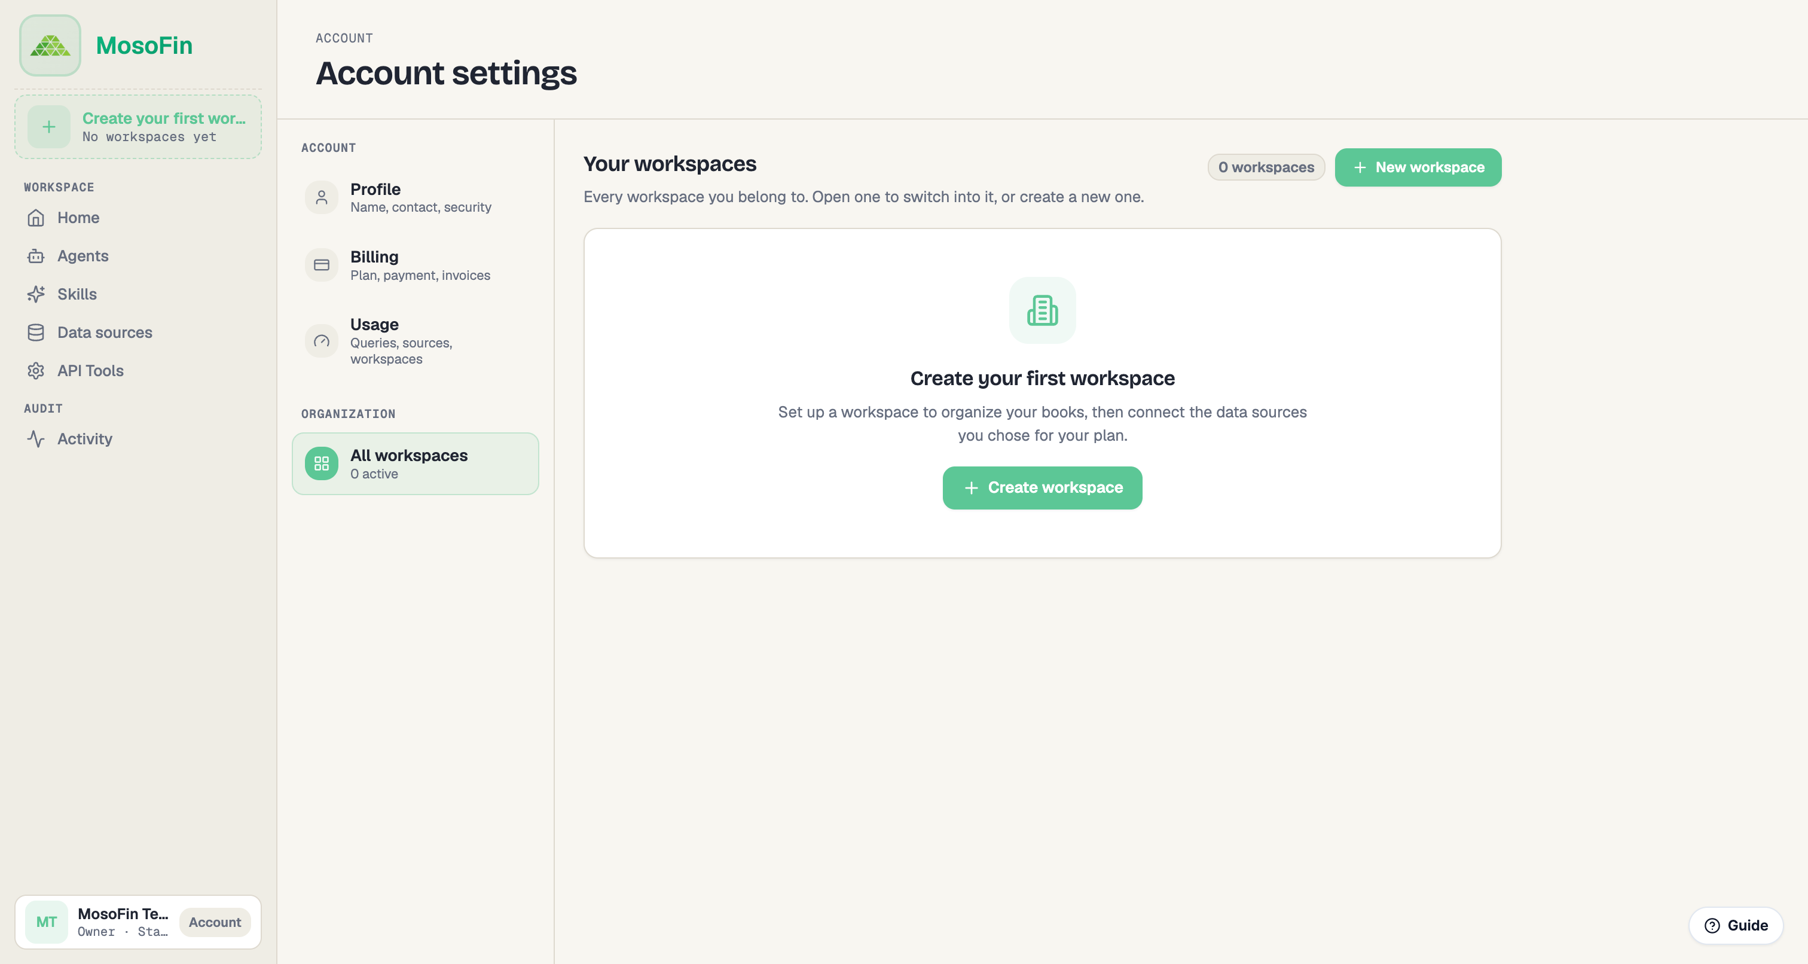This screenshot has width=1808, height=964.
Task: Click the Skills sparkle icon
Action: (x=36, y=294)
